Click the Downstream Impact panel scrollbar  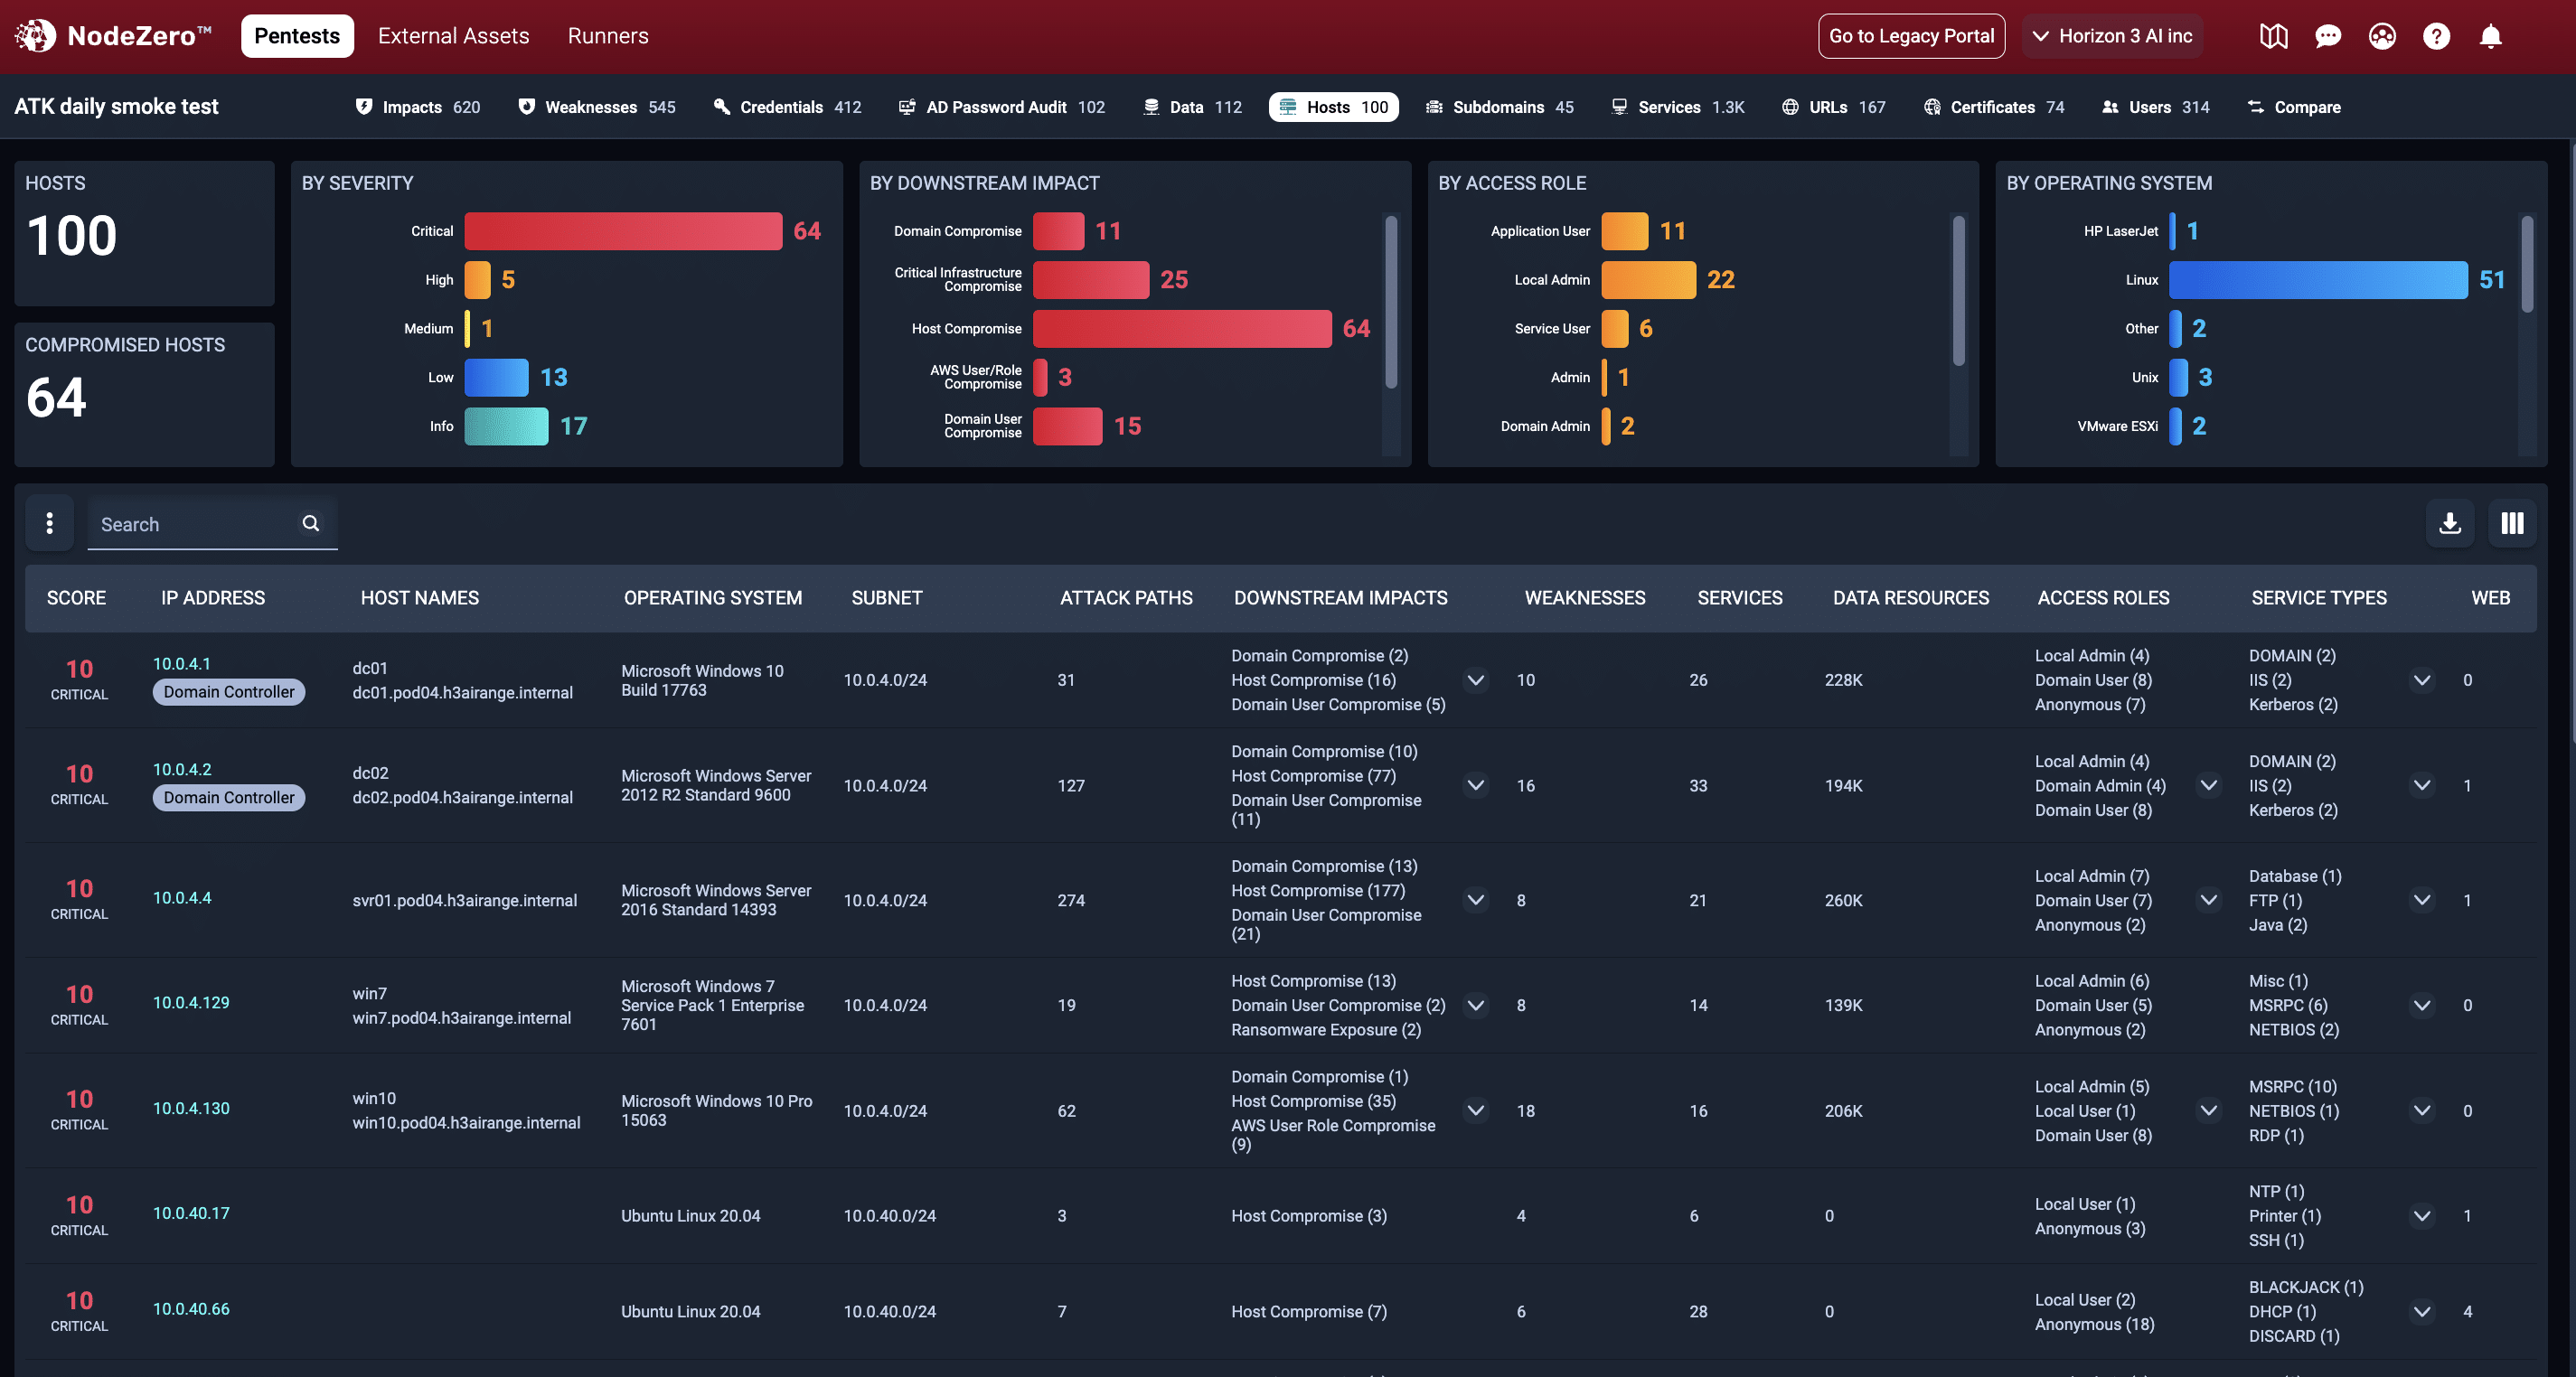[1390, 302]
